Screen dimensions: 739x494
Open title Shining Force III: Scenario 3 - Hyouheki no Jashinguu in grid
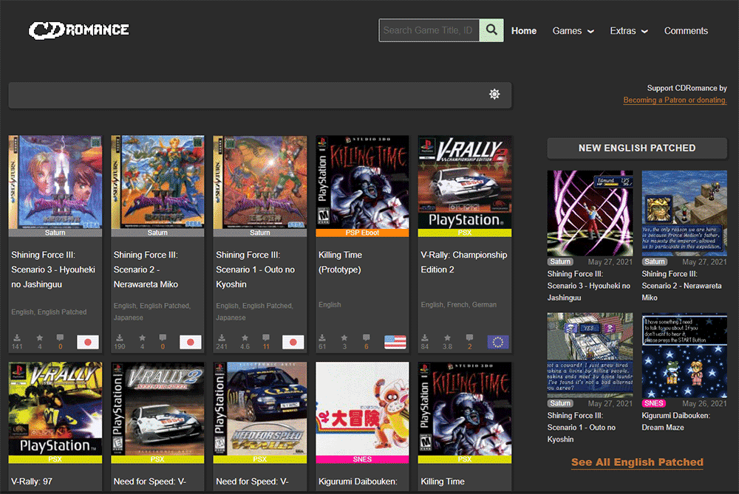pos(53,270)
